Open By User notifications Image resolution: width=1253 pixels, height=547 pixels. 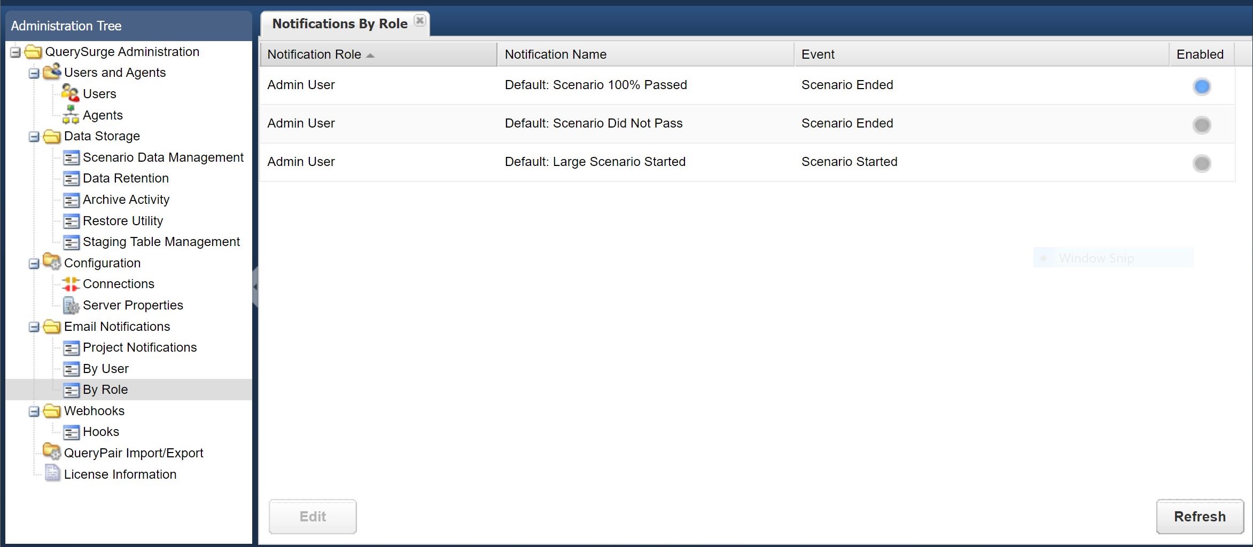106,369
